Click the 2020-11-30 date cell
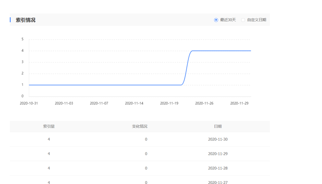Screen dimensions: 322x184 pyautogui.click(x=218, y=140)
